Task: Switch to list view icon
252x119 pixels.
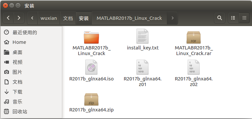Action: [233, 18]
